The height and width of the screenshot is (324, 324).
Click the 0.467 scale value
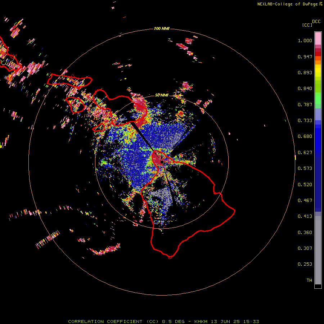(305, 201)
